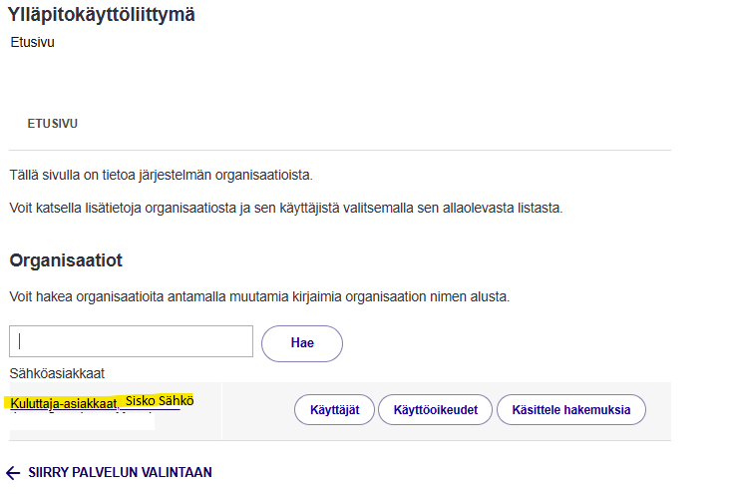
Task: Open the Kuluttaja-asiakkaat organisation link
Action: point(63,402)
